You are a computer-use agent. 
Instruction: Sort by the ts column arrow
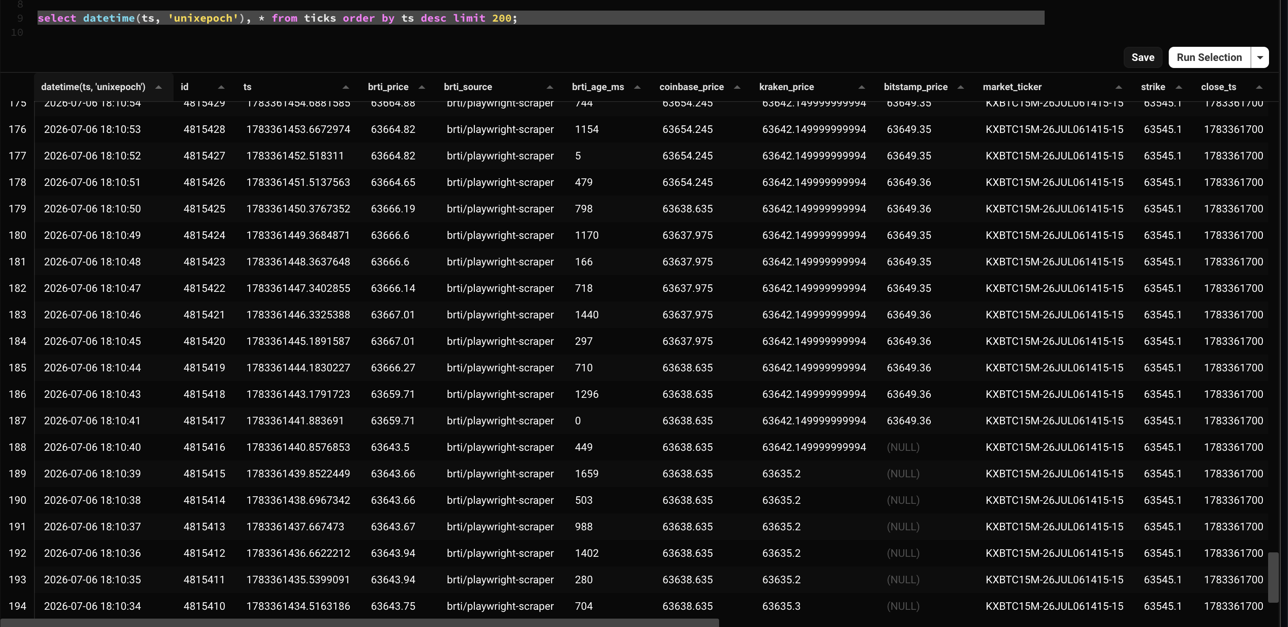pos(345,87)
